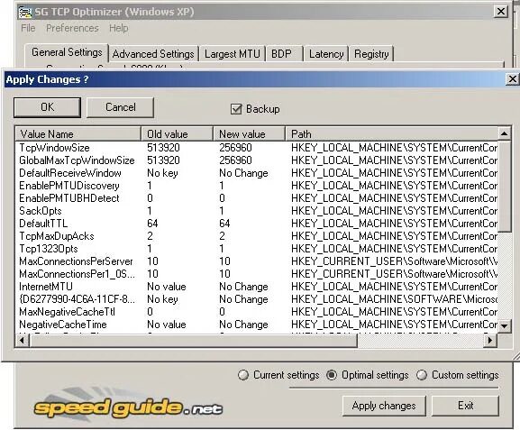Select the TcpWindowSize row

point(256,148)
